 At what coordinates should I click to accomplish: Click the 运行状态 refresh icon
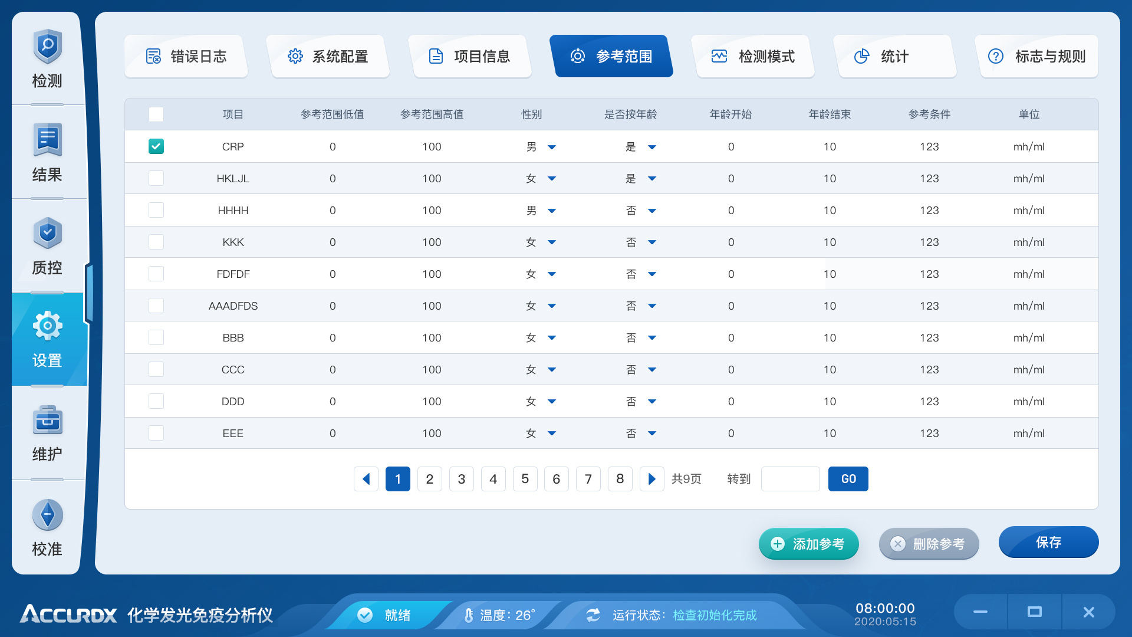(593, 615)
